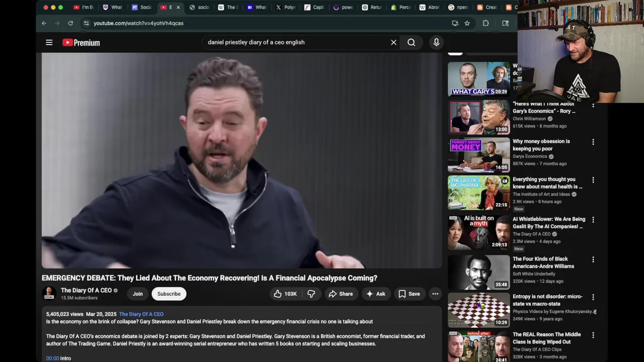Viewport: 644px width, 362px height.
Task: Cast or install via address bar screen icon
Action: tap(455, 23)
